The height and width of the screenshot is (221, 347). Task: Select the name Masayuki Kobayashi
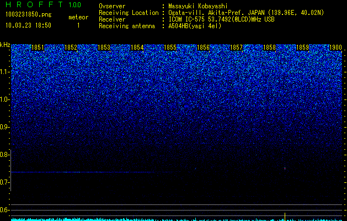point(198,6)
